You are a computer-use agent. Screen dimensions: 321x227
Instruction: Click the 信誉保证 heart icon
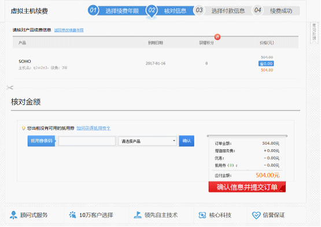click(x=256, y=215)
